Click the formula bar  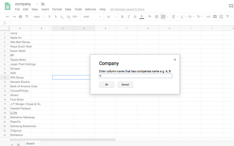[122, 23]
